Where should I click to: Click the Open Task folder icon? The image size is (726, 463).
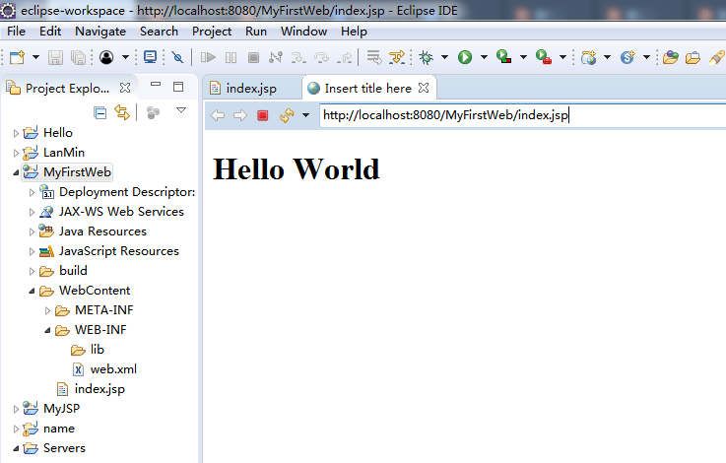pyautogui.click(x=693, y=57)
